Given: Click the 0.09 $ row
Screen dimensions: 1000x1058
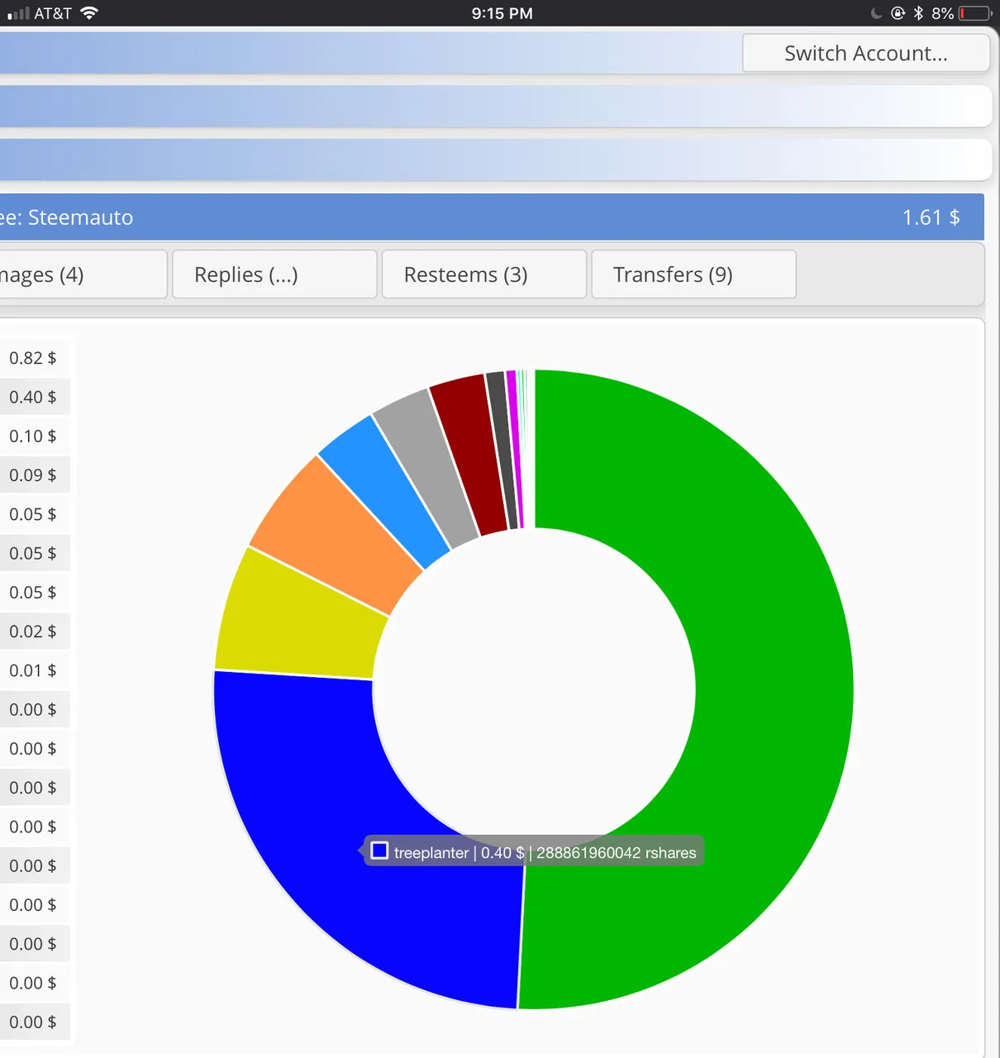Looking at the screenshot, I should pos(35,475).
